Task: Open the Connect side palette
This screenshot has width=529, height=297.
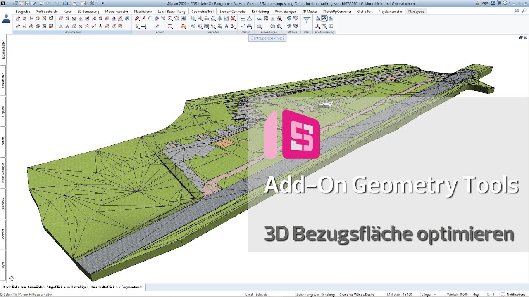Action: coord(3,235)
